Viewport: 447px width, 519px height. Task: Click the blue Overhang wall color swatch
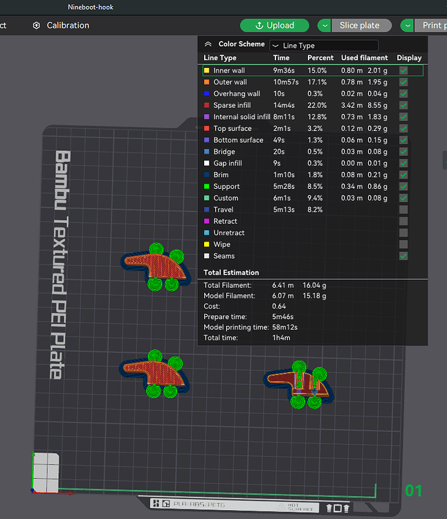pyautogui.click(x=206, y=93)
